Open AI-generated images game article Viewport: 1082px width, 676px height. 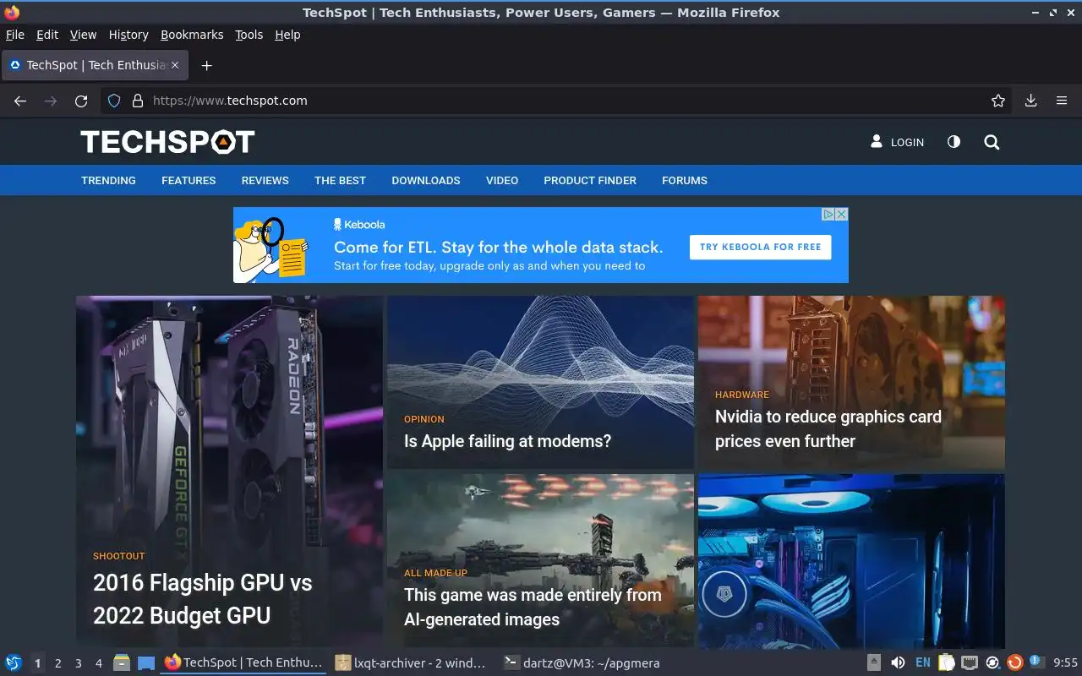tap(533, 607)
